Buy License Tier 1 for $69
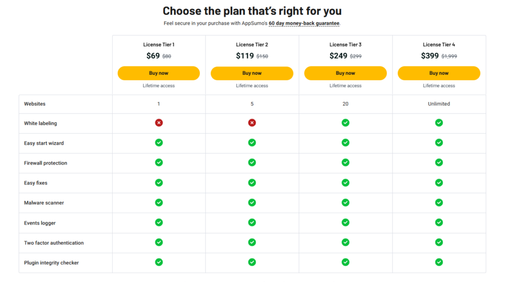This screenshot has height=282, width=508. pyautogui.click(x=159, y=73)
